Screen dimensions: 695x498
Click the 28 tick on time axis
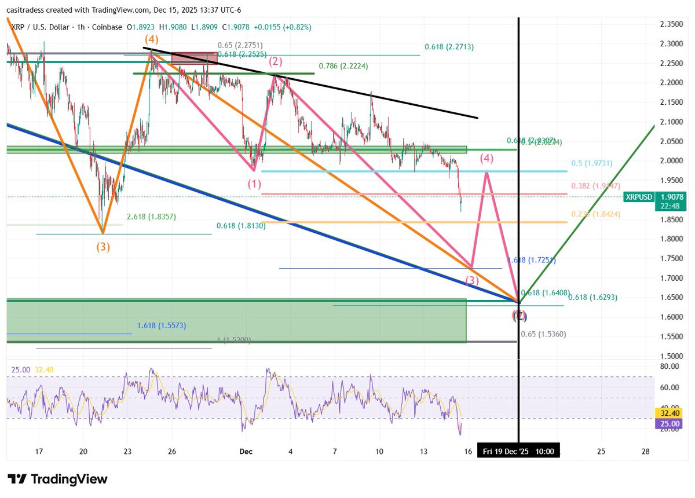coord(645,451)
